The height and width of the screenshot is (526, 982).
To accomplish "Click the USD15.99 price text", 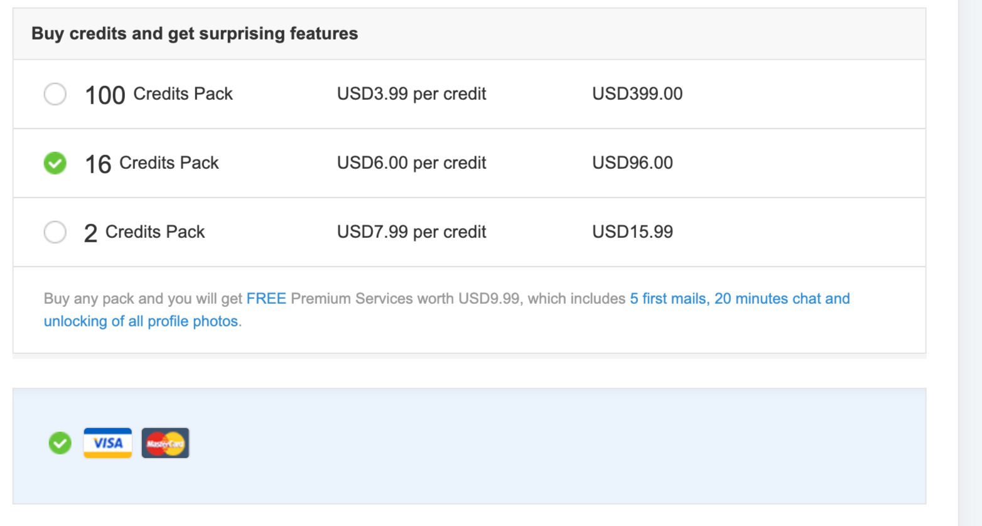I will click(632, 232).
